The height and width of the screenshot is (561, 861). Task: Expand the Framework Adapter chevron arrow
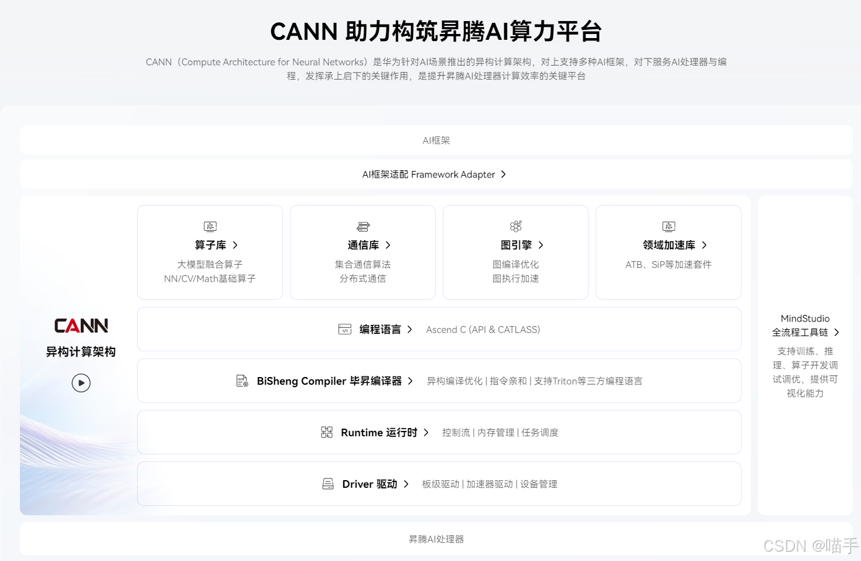(x=503, y=174)
